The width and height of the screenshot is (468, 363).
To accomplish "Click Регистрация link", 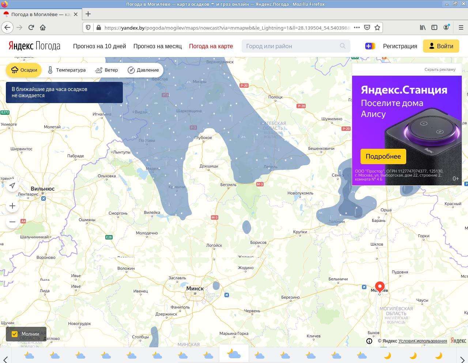I will click(x=400, y=46).
